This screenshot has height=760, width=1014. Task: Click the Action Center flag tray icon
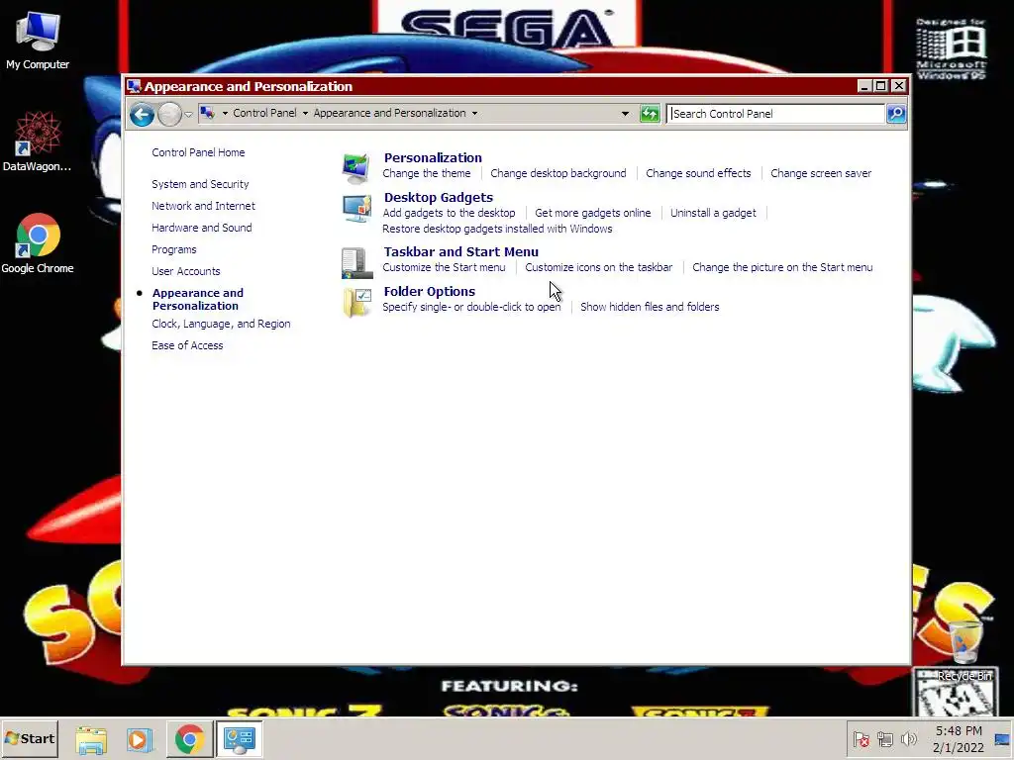[861, 739]
